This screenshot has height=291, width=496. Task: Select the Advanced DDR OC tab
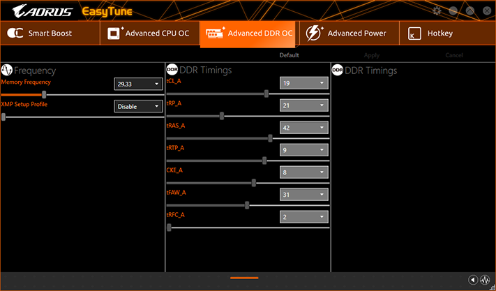point(248,34)
